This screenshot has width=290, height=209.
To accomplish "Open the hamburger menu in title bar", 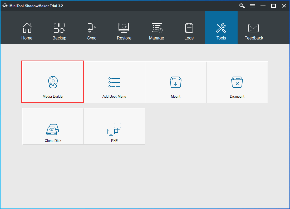I will (252, 6).
